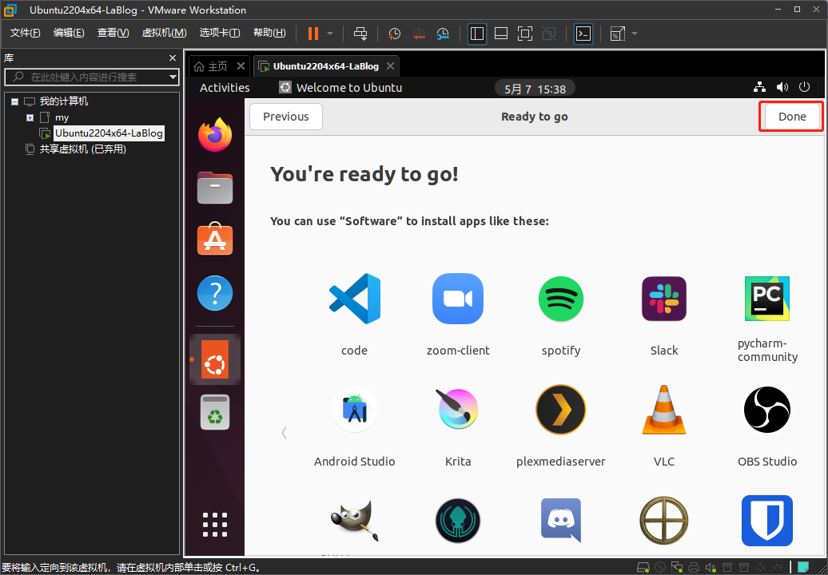Click the Done button

click(791, 117)
